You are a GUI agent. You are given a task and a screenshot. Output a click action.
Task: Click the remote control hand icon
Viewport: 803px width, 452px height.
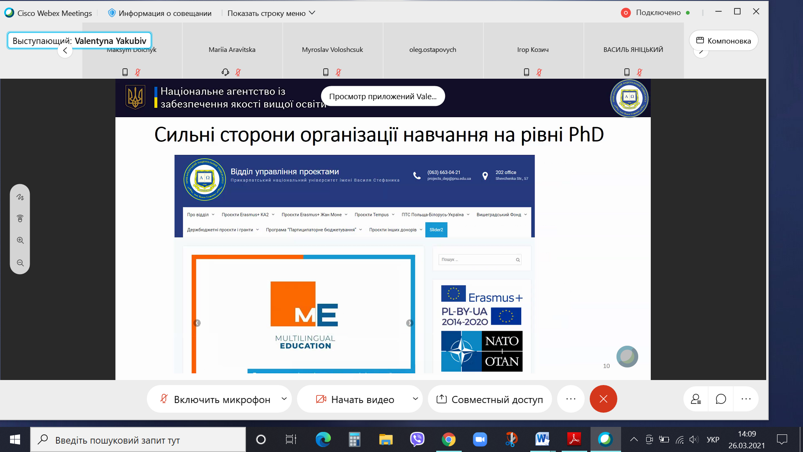click(20, 218)
